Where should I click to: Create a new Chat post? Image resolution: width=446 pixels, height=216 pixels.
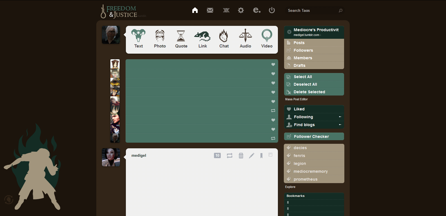tap(224, 39)
